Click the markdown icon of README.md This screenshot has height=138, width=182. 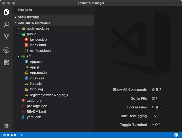point(23,111)
